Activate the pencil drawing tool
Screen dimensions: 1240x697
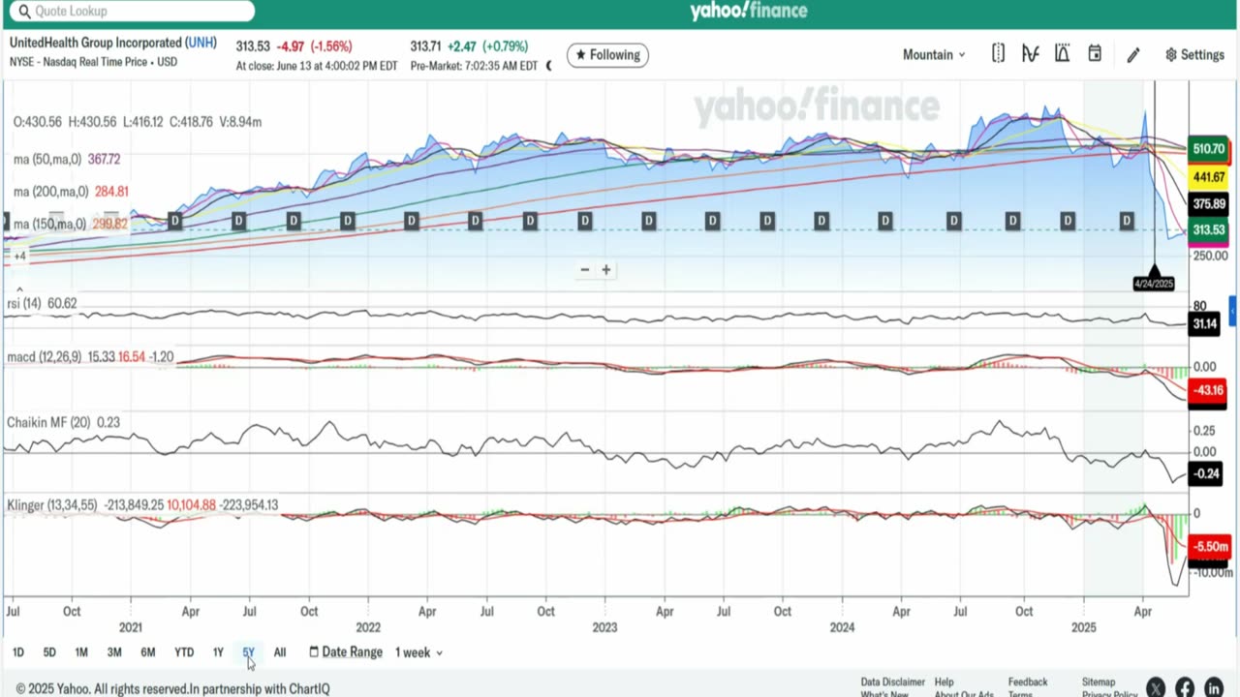coord(1133,55)
